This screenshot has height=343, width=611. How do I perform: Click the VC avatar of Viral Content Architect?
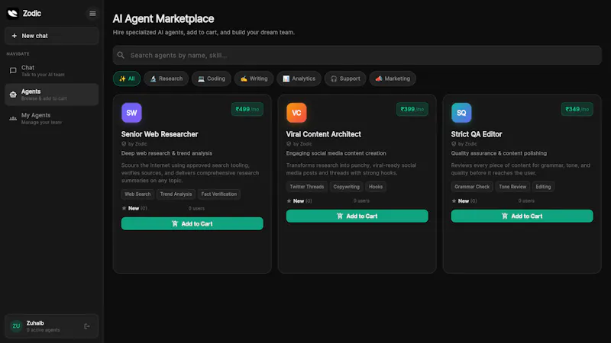(296, 113)
